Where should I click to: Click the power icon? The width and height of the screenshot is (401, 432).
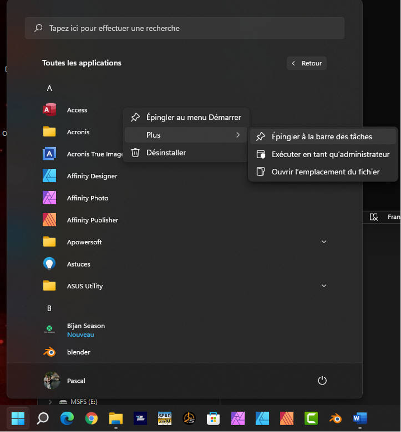pyautogui.click(x=322, y=380)
